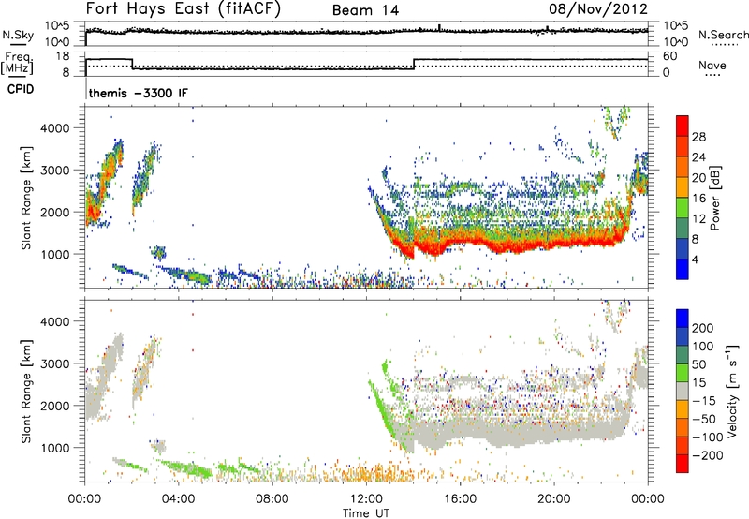Click the '12:00' time axis tick label

coord(366,499)
